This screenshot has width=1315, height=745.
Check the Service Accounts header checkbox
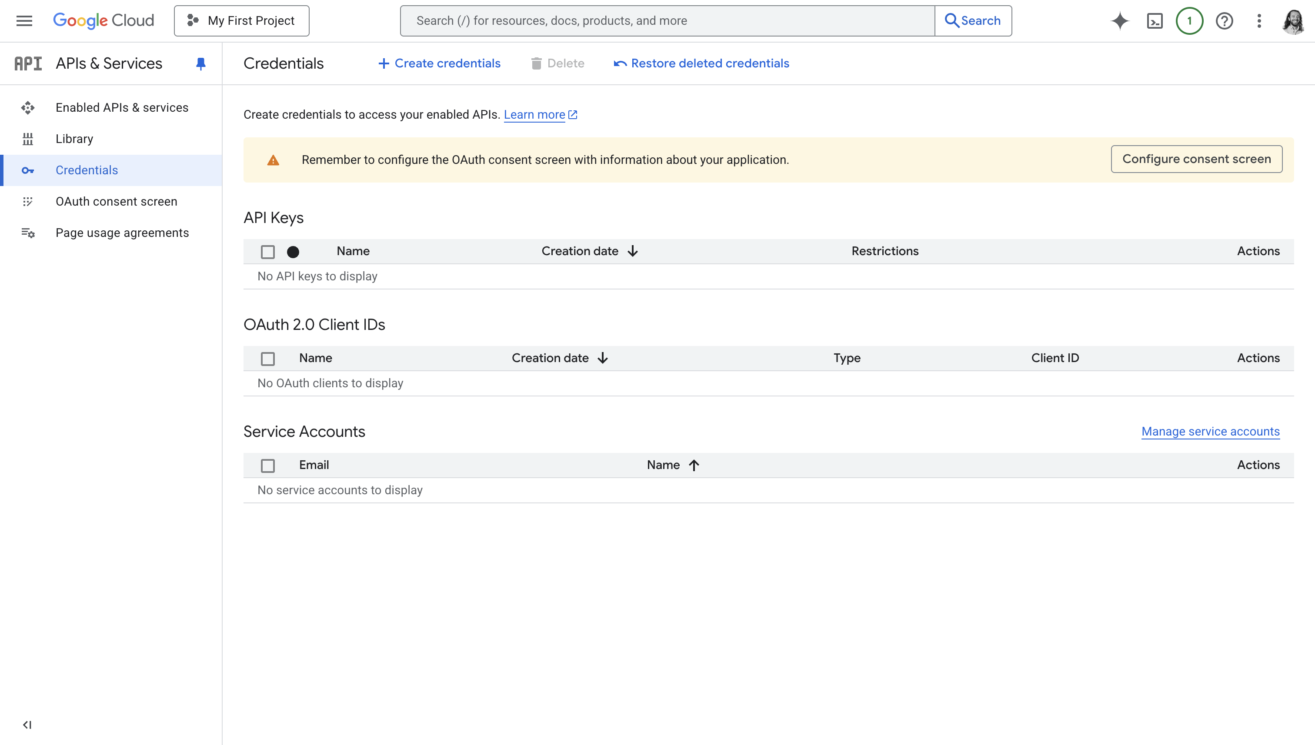(x=268, y=466)
